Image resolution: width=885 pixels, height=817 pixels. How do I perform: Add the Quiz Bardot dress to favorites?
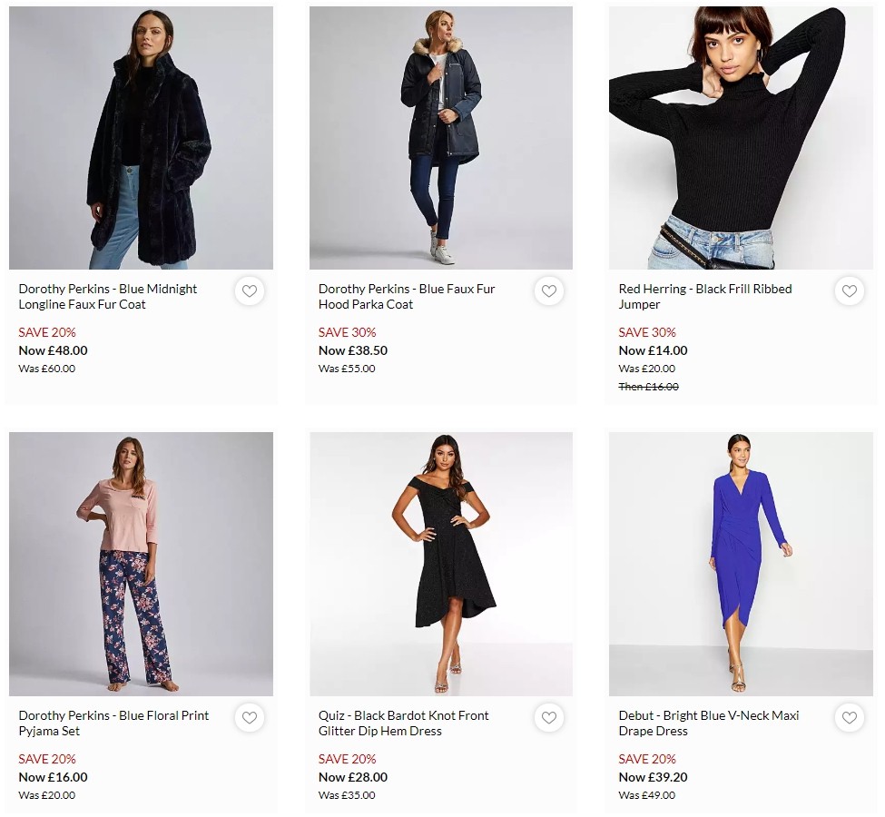[549, 718]
